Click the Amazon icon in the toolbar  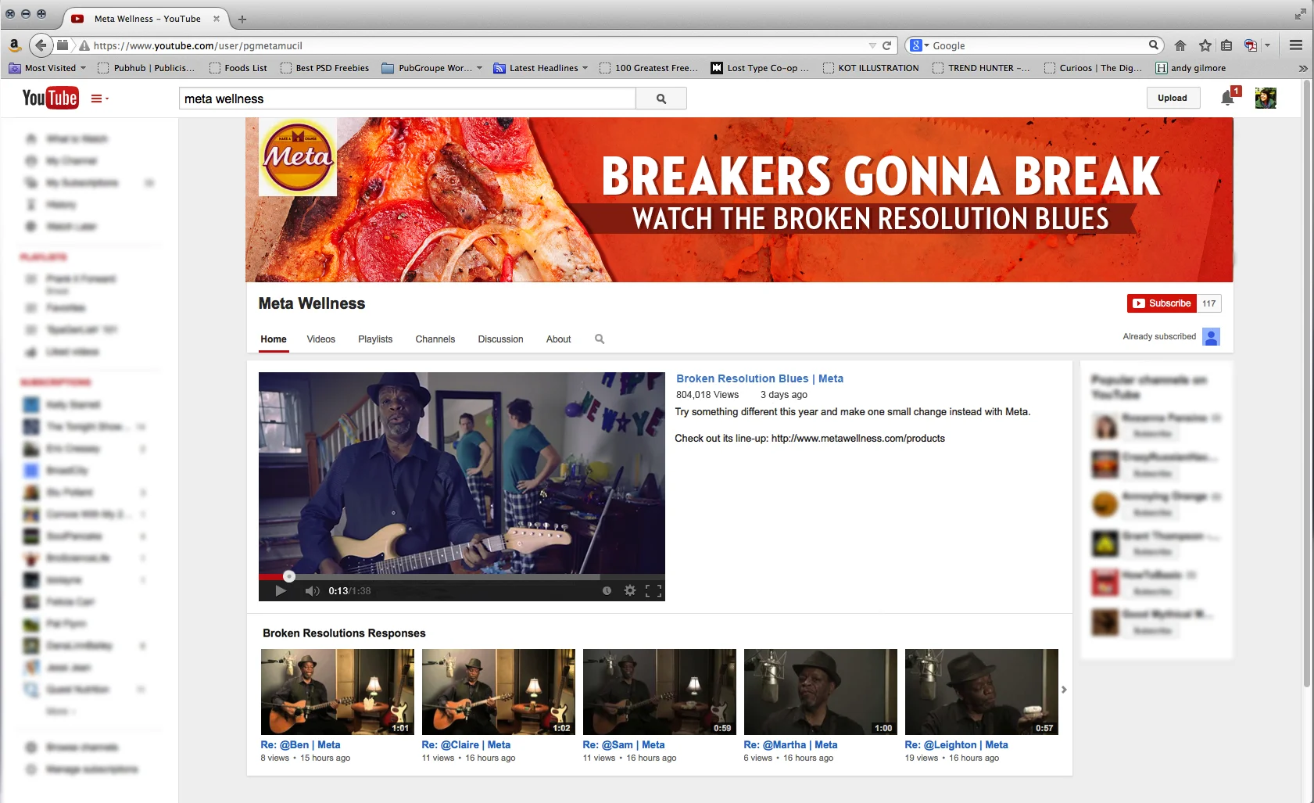pos(14,45)
